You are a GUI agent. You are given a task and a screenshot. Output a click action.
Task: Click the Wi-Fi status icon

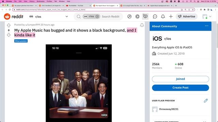(x=191, y=1)
